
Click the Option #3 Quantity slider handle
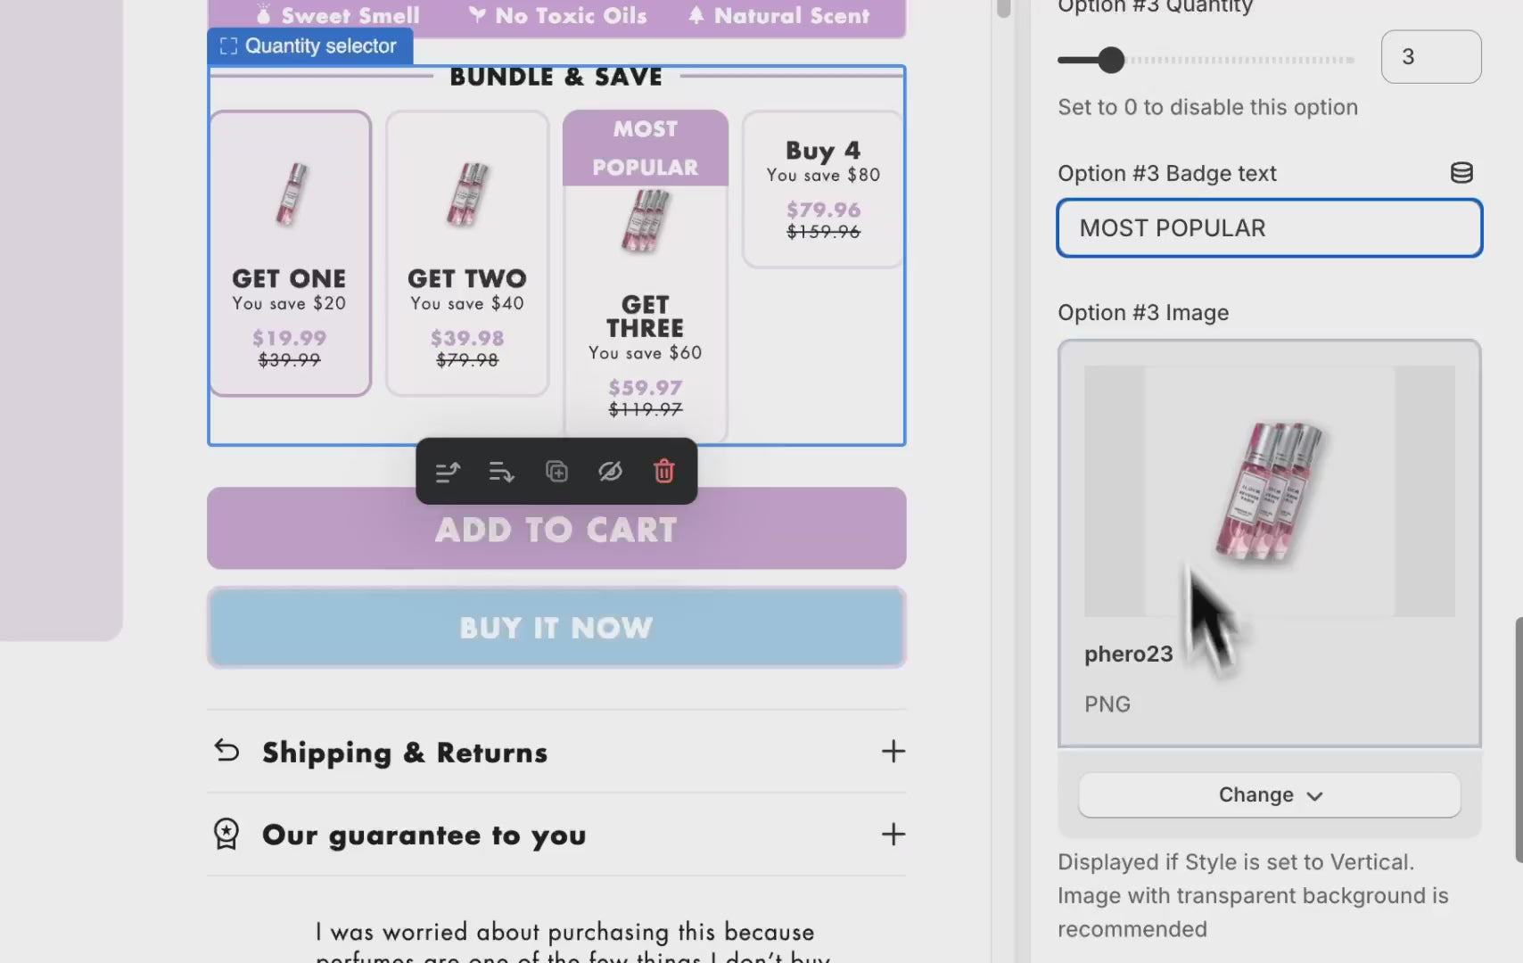[1111, 60]
